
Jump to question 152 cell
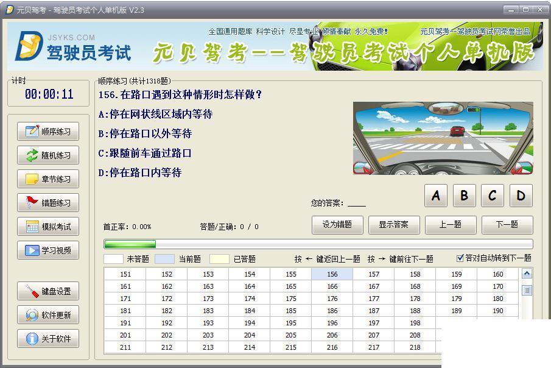click(167, 274)
